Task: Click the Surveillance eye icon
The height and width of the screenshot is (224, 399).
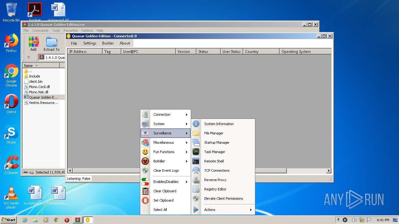Action: pos(145,133)
